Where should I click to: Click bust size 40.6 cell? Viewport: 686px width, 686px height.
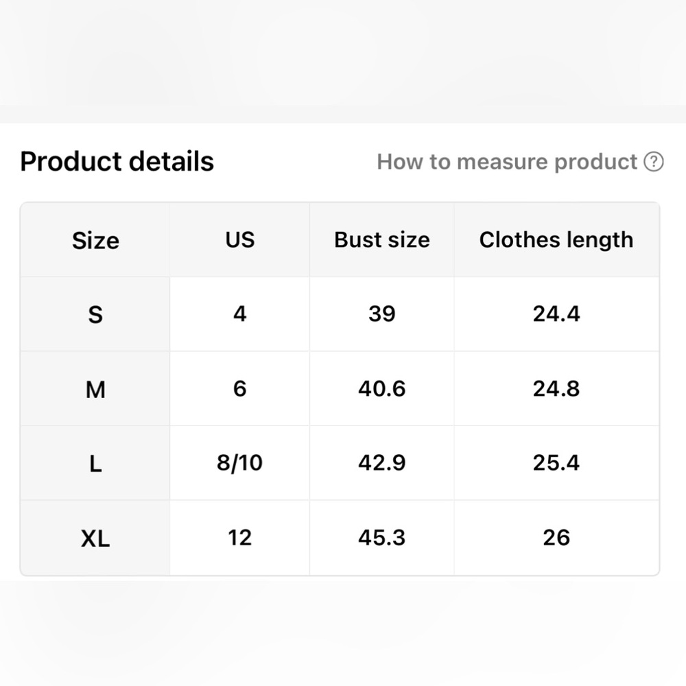pyautogui.click(x=382, y=388)
